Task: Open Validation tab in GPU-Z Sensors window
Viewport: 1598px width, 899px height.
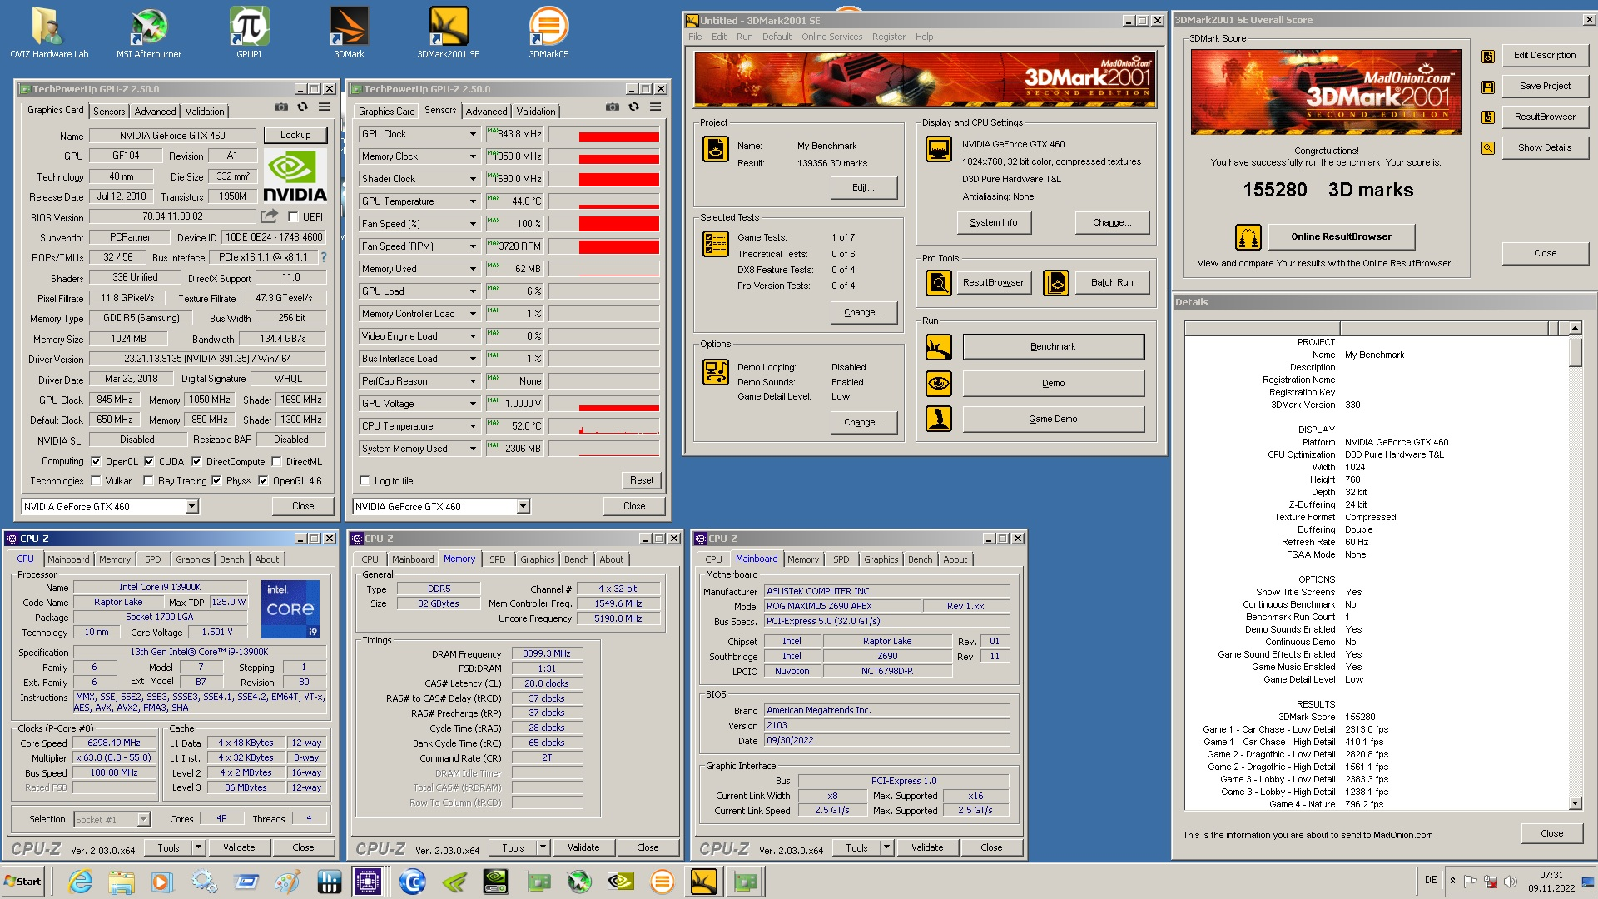Action: pyautogui.click(x=535, y=111)
